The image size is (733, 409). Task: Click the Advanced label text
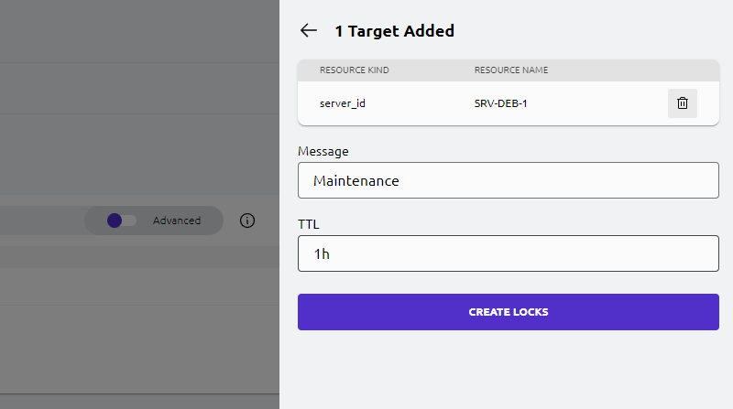177,221
